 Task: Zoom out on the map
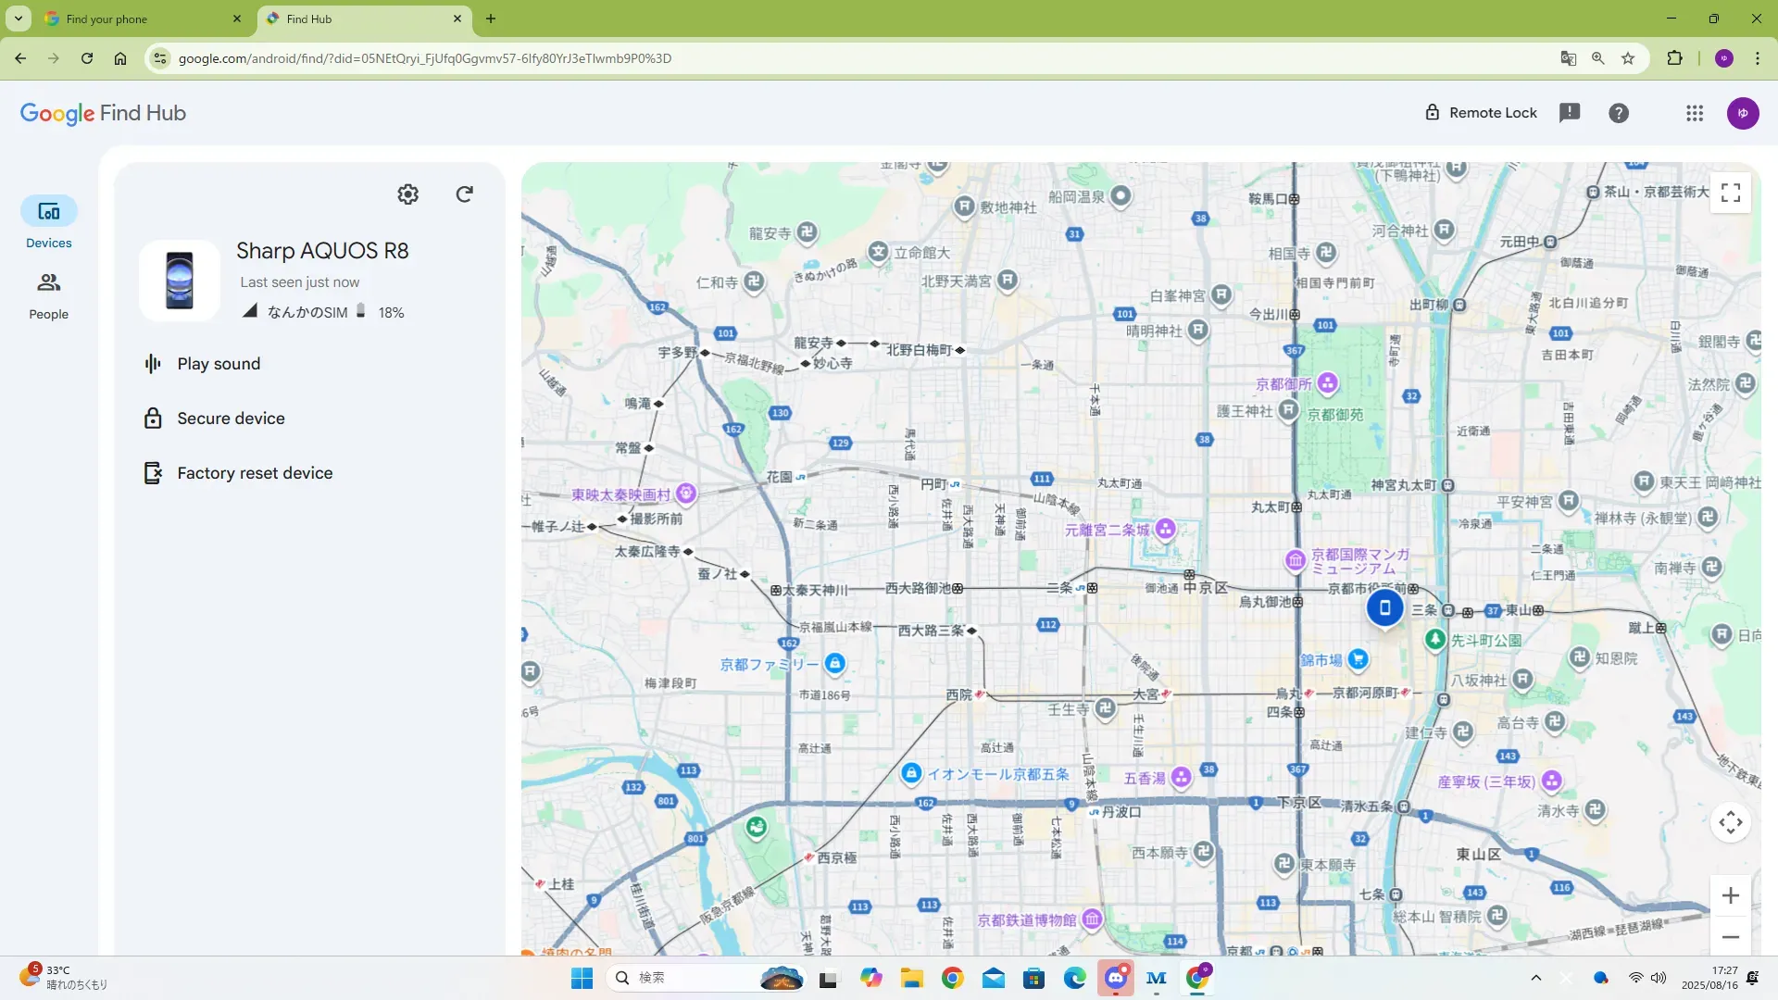(1730, 937)
